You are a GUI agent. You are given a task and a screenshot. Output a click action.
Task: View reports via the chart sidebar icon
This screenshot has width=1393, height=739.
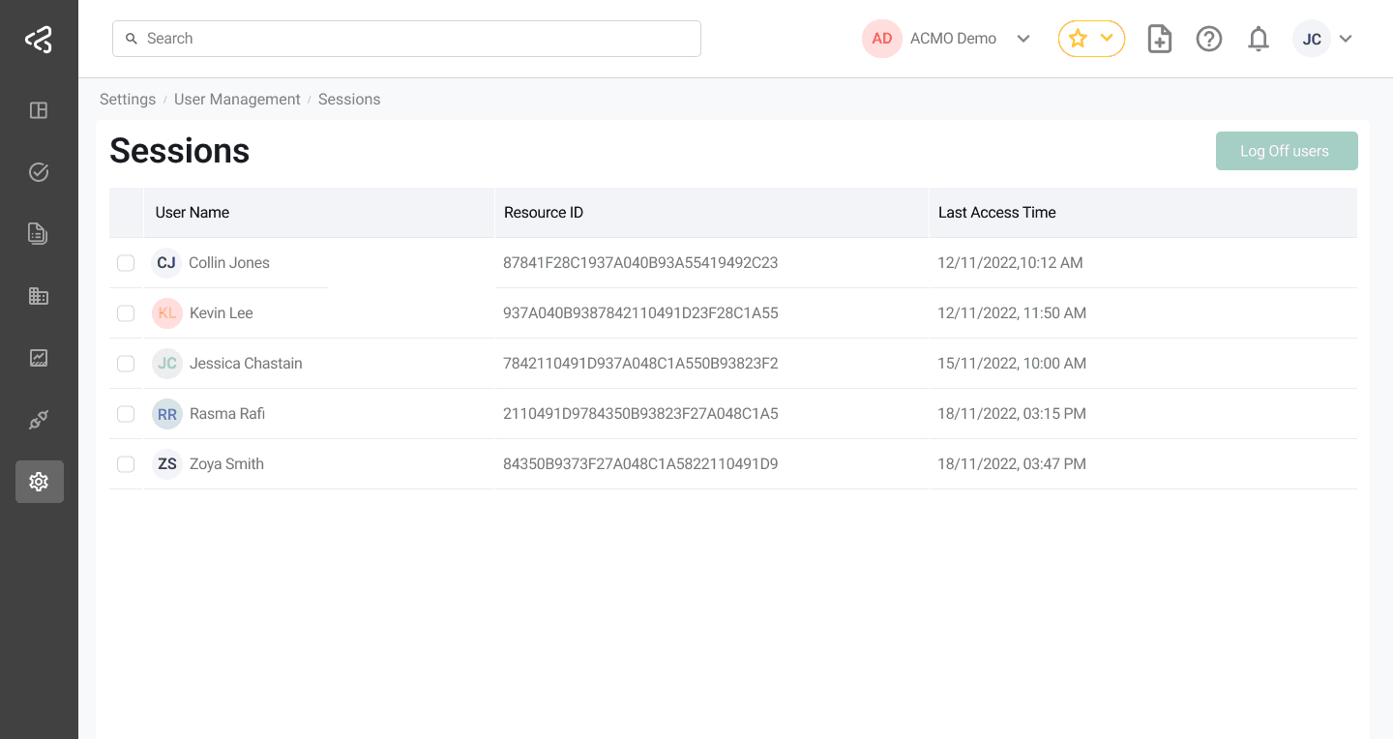pos(39,357)
